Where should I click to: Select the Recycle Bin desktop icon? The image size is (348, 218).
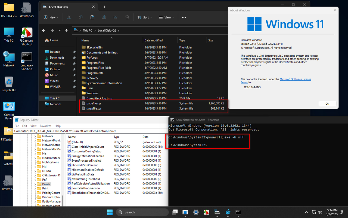[9, 84]
